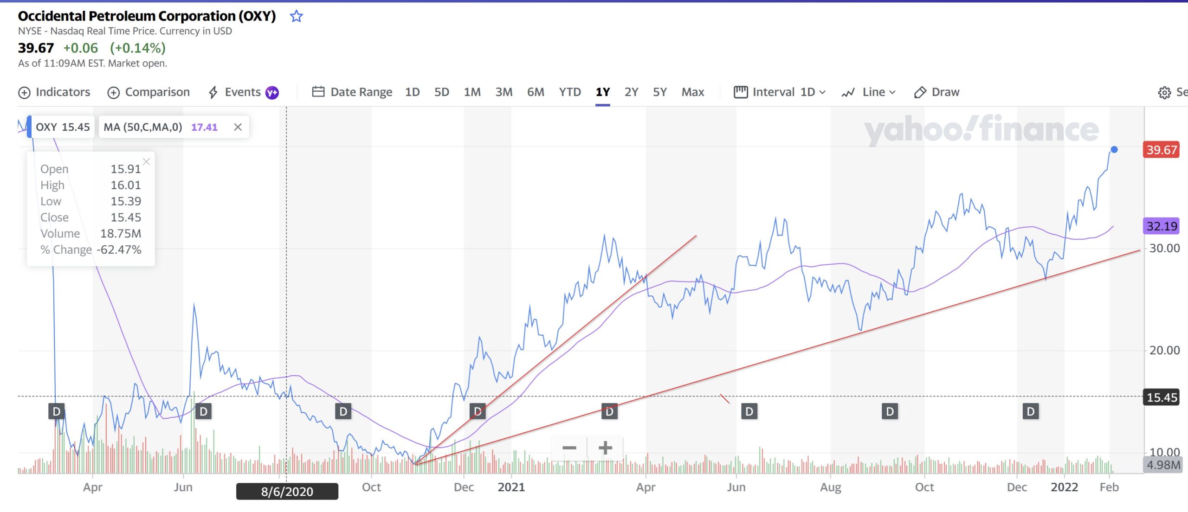Screen dimensions: 1188x512
Task: Click the % Change -62.47% tooltip value
Action: [x=119, y=250]
